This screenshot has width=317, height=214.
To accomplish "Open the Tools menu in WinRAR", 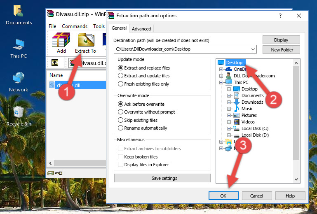I will click(x=99, y=26).
